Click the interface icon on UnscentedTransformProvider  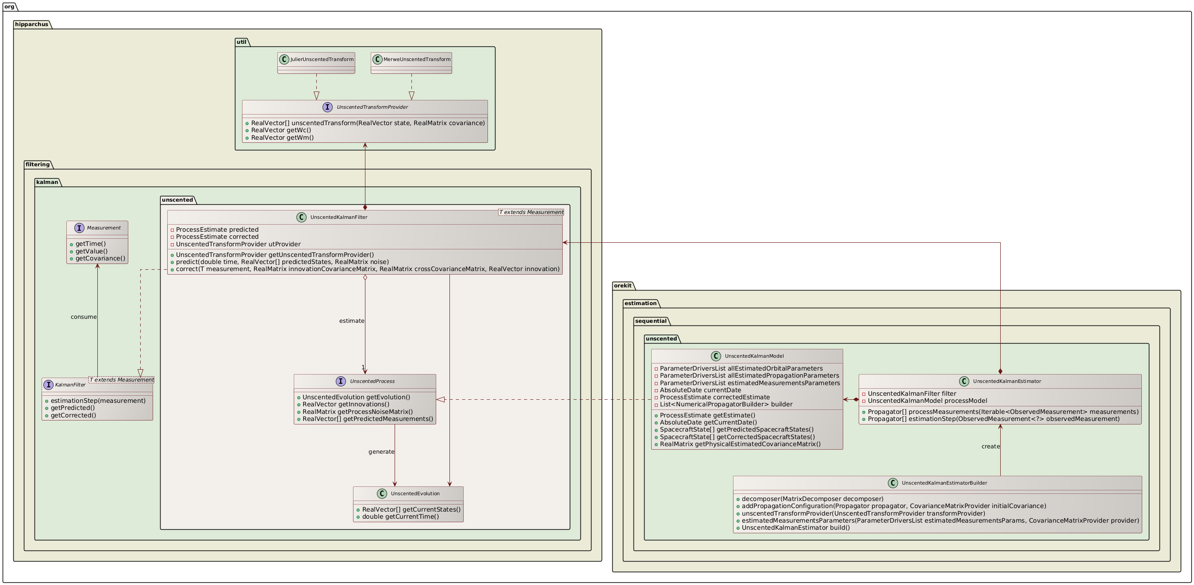pyautogui.click(x=328, y=107)
